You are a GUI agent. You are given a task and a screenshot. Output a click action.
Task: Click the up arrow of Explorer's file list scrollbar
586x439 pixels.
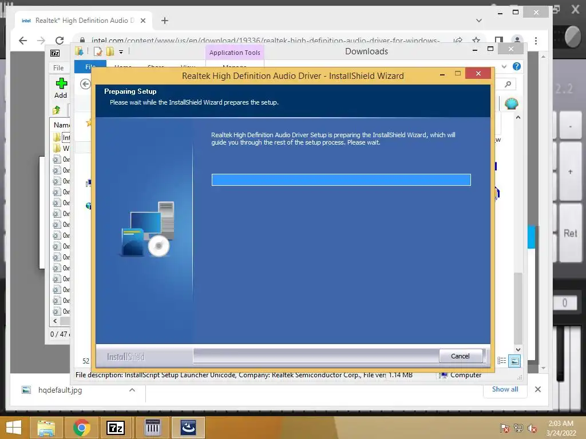(x=518, y=117)
